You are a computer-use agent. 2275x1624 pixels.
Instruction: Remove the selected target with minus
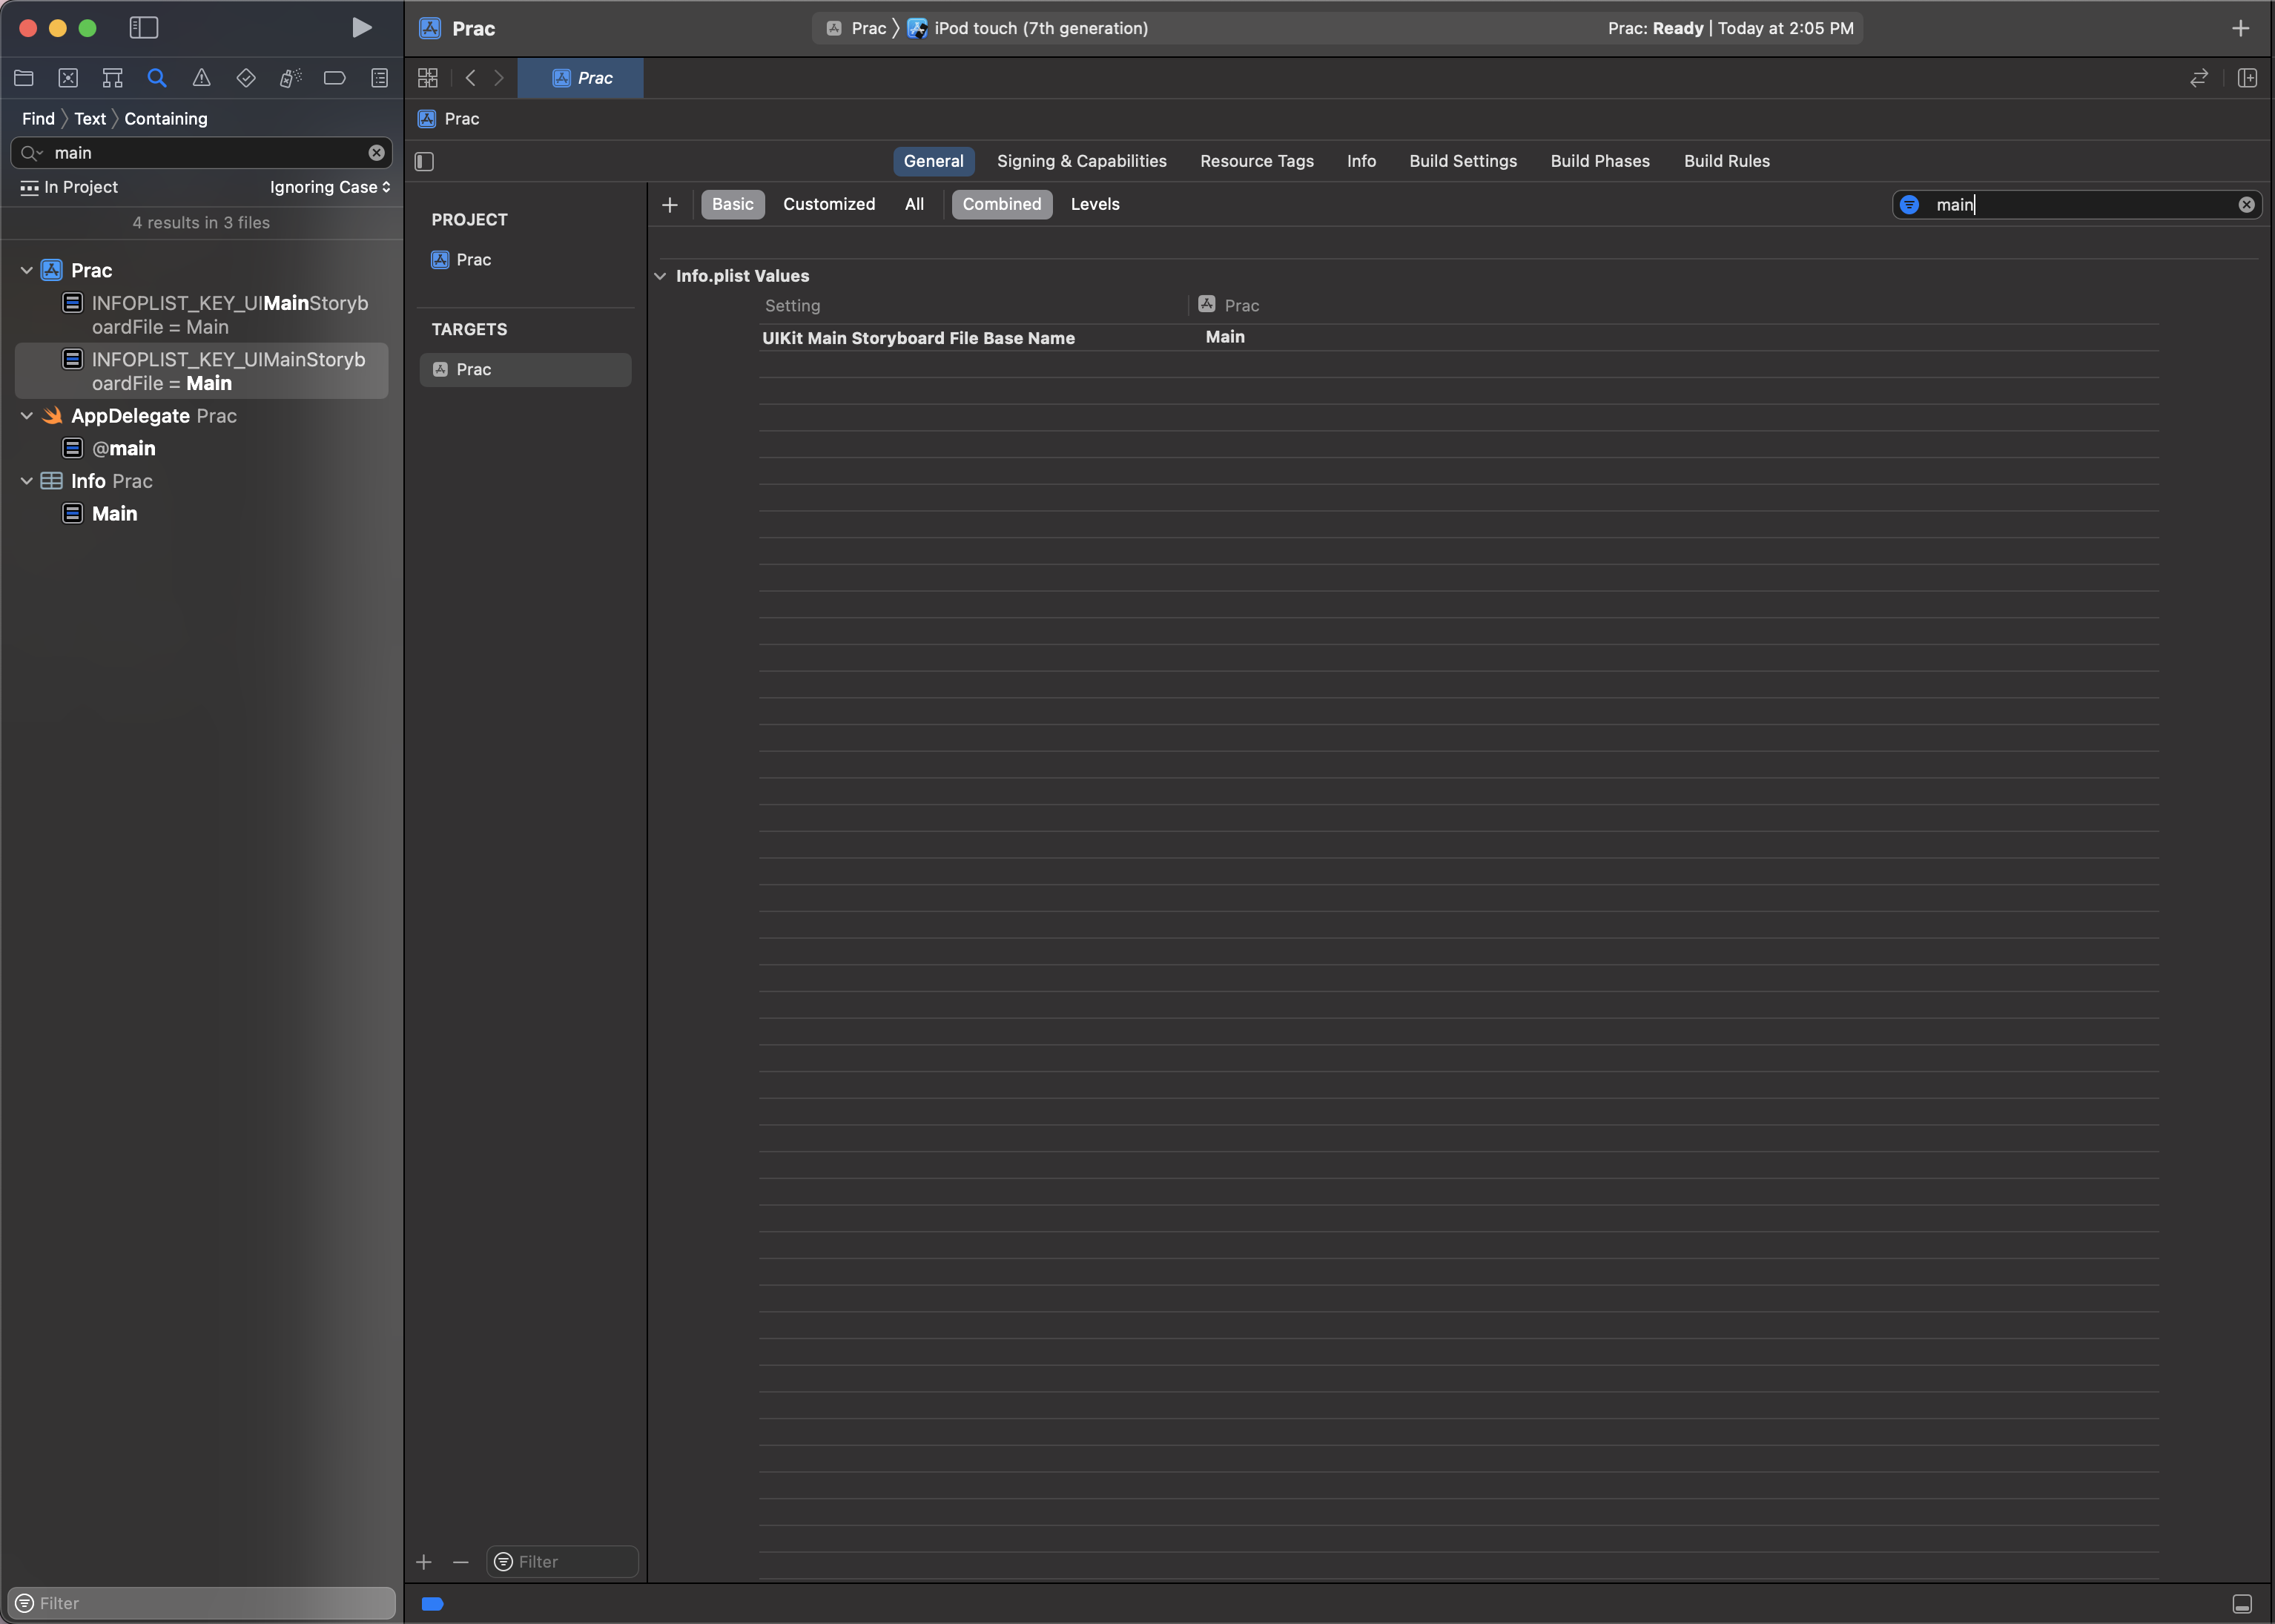460,1562
